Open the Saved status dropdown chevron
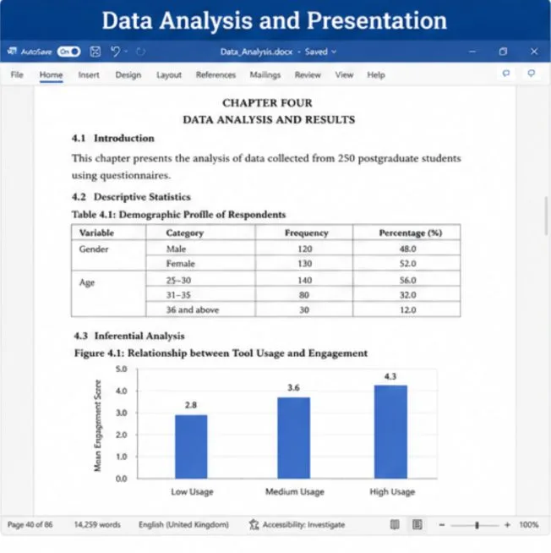 (334, 52)
